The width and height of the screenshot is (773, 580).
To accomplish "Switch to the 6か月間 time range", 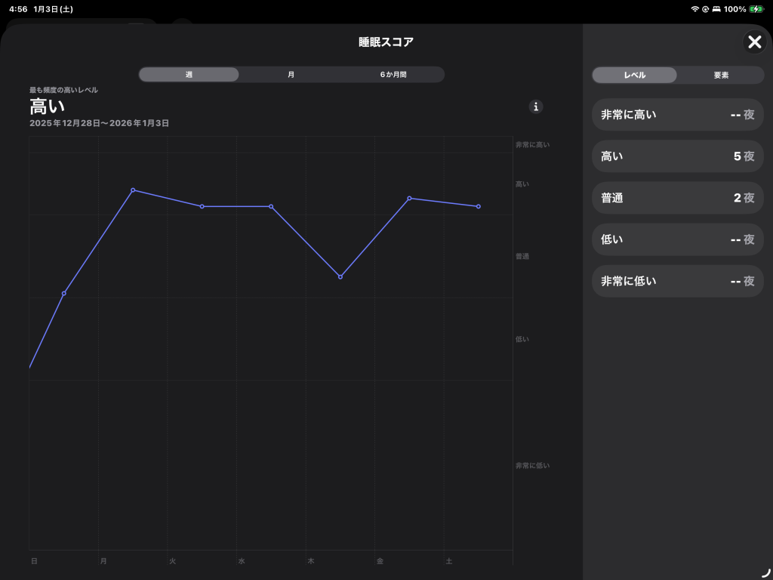I will (x=393, y=75).
